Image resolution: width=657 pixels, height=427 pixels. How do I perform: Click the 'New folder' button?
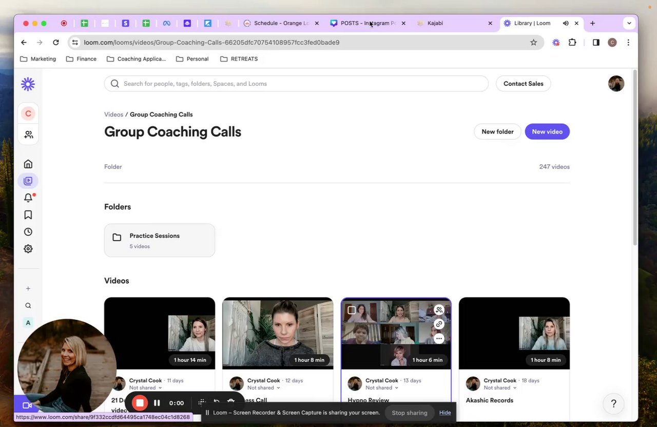(x=497, y=131)
